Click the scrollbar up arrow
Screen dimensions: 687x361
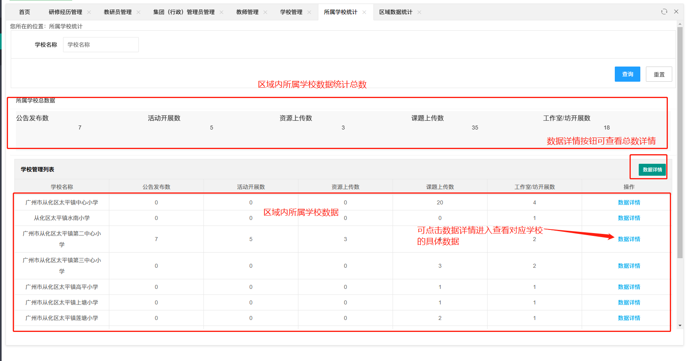tap(680, 24)
